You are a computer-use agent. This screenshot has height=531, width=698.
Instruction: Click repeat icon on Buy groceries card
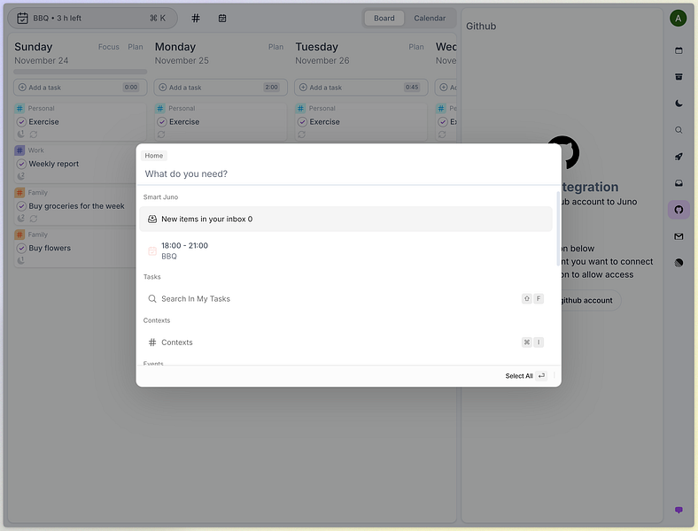tap(34, 219)
